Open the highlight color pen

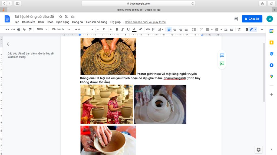pos(140,29)
